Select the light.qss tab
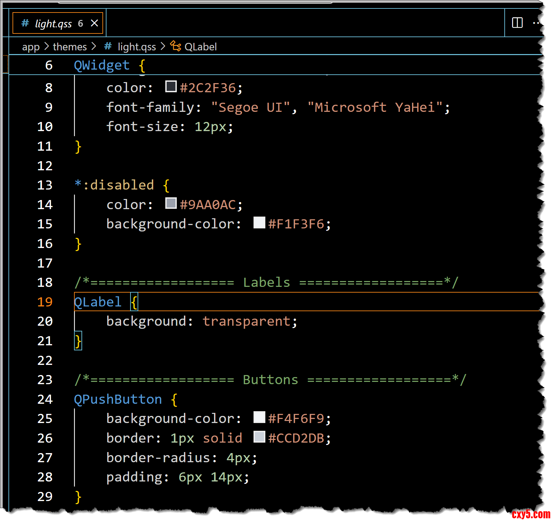The height and width of the screenshot is (521, 552). 53,23
